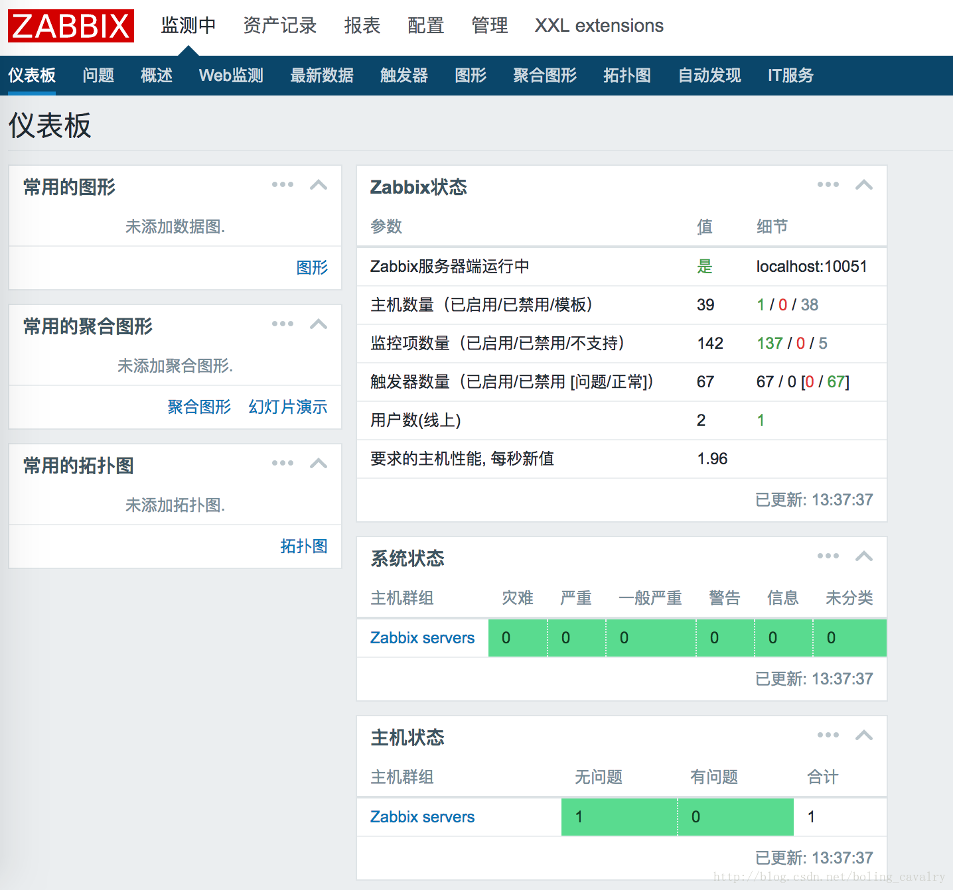This screenshot has height=890, width=953.
Task: Open the 聚合图形 submenu tab
Action: pyautogui.click(x=545, y=75)
